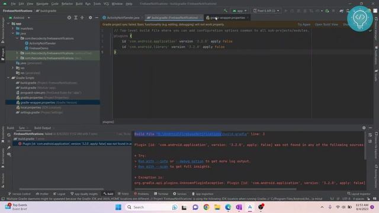Click the Run with --scan link
This screenshot has height=213, width=379.
pyautogui.click(x=153, y=167)
